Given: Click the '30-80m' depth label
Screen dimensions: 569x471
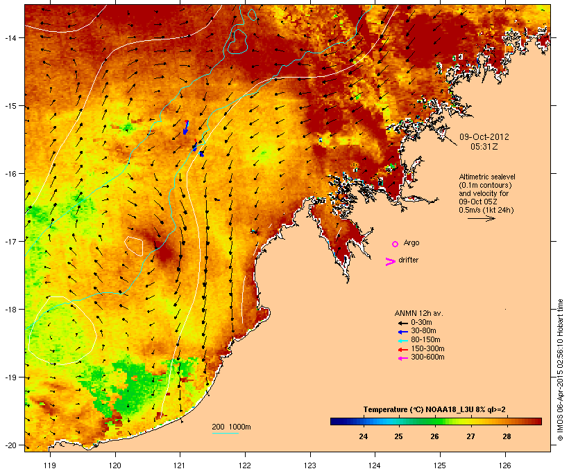Looking at the screenshot, I should pos(423,331).
